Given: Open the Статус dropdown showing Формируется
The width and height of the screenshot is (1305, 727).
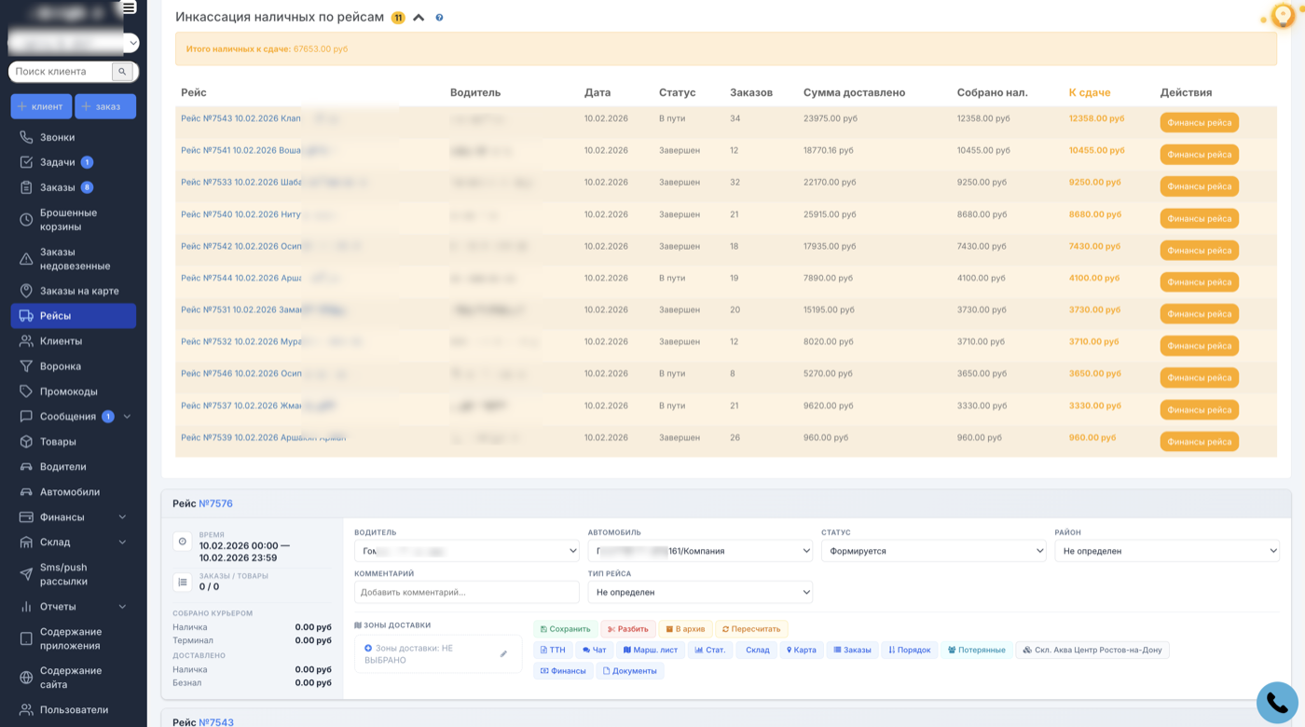Looking at the screenshot, I should click(x=933, y=551).
